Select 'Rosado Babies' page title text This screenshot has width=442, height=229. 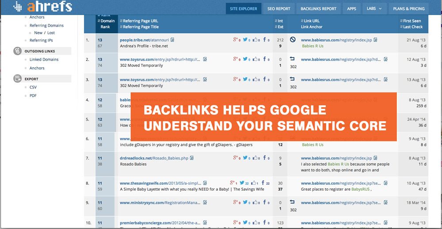133,164
